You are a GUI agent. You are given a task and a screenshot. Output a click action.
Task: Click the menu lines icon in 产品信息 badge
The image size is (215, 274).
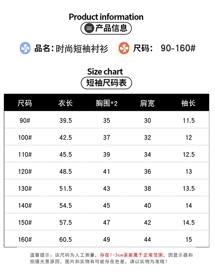pos(89,28)
